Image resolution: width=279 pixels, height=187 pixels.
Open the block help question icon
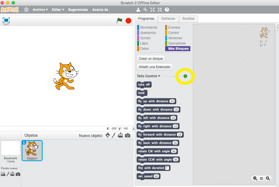click(x=167, y=10)
